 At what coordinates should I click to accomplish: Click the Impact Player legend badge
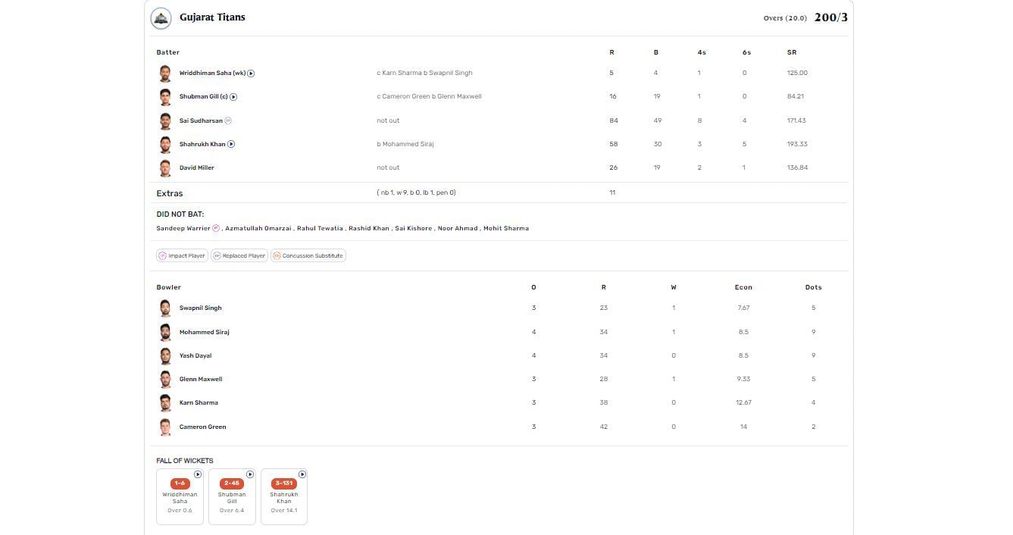[182, 256]
